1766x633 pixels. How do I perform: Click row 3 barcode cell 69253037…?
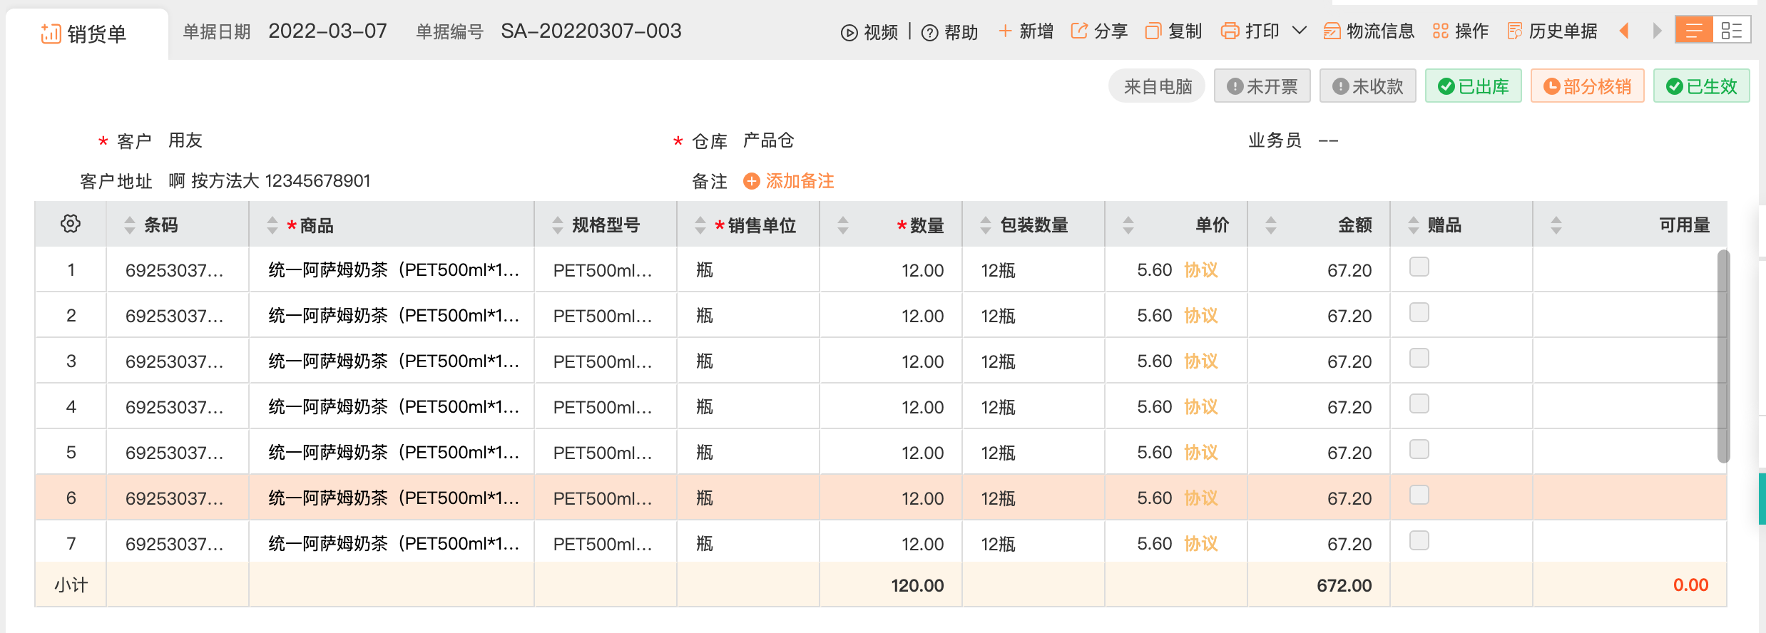178,361
